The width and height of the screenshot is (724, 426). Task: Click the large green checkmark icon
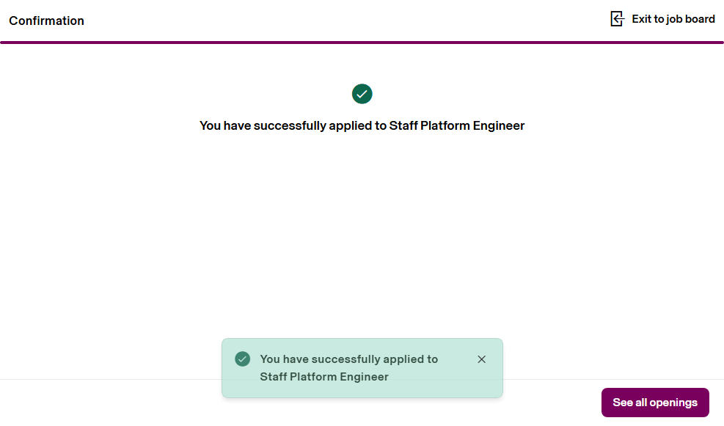click(x=362, y=94)
